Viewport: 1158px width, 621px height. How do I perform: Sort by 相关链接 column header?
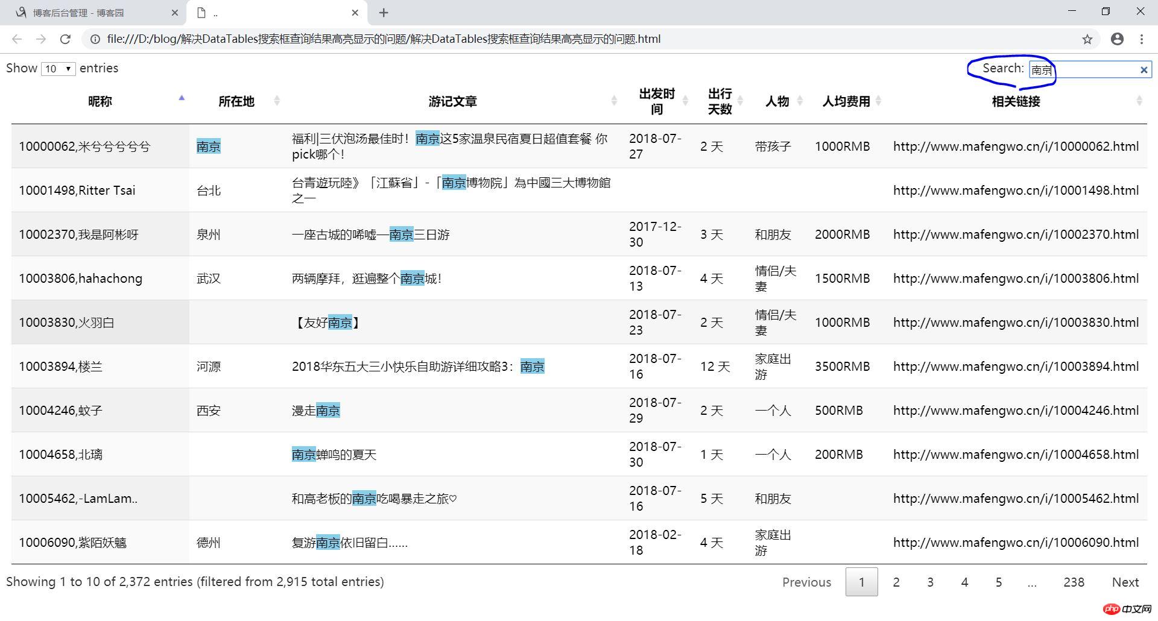(x=1016, y=101)
